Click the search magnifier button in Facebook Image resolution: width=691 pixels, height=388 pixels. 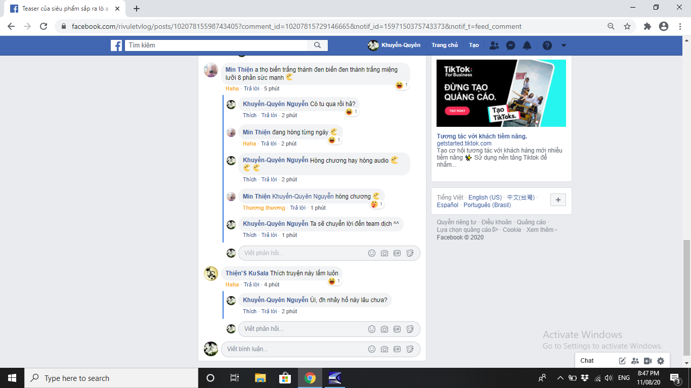[x=317, y=45]
